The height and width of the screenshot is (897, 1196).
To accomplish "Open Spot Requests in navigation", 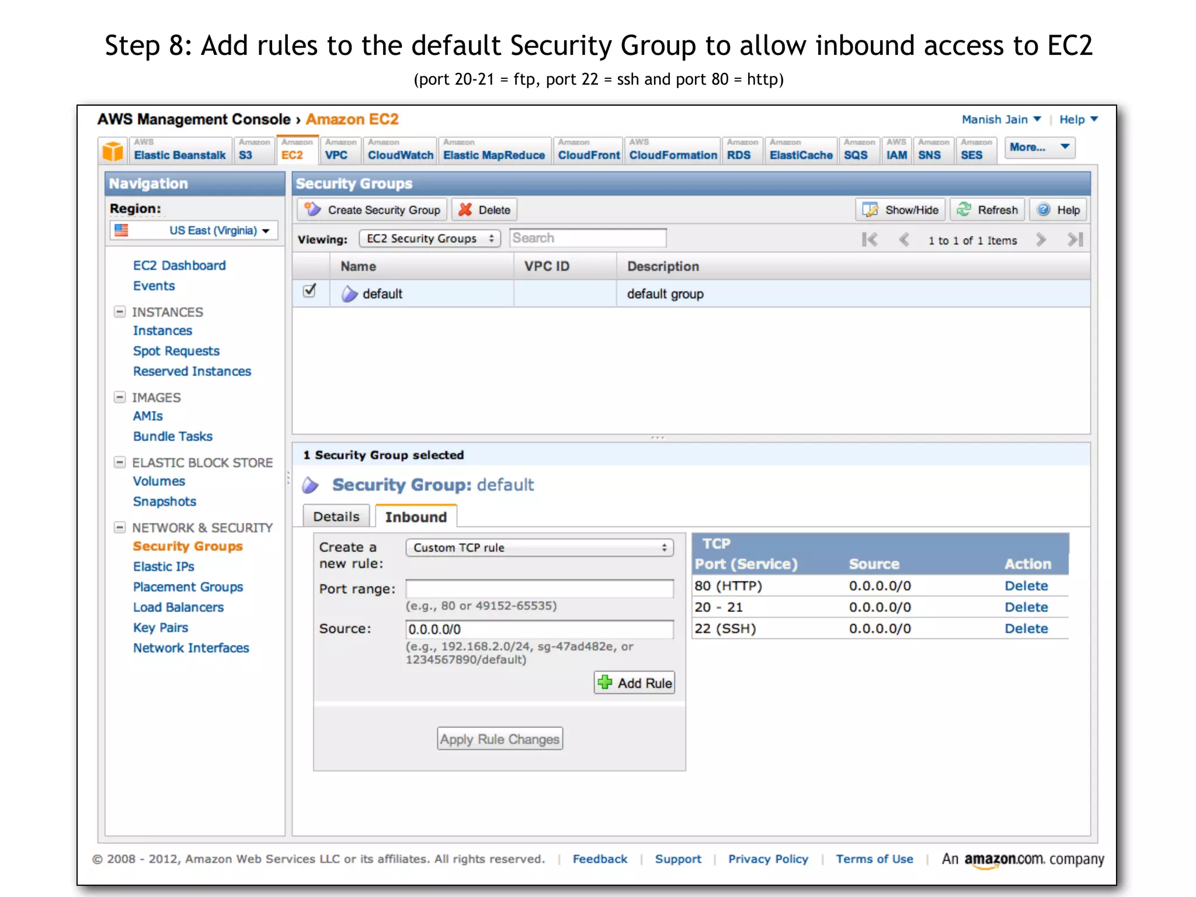I will pyautogui.click(x=176, y=351).
